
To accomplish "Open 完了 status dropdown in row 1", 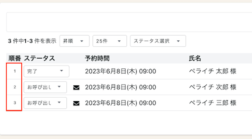I will (46, 71).
